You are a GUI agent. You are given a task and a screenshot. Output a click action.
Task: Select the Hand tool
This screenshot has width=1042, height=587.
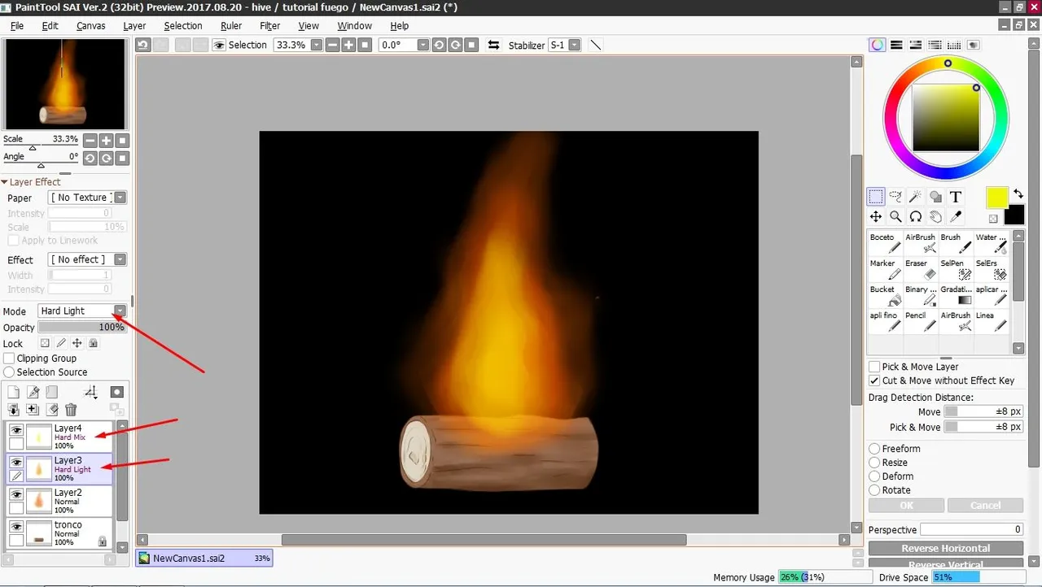coord(935,216)
